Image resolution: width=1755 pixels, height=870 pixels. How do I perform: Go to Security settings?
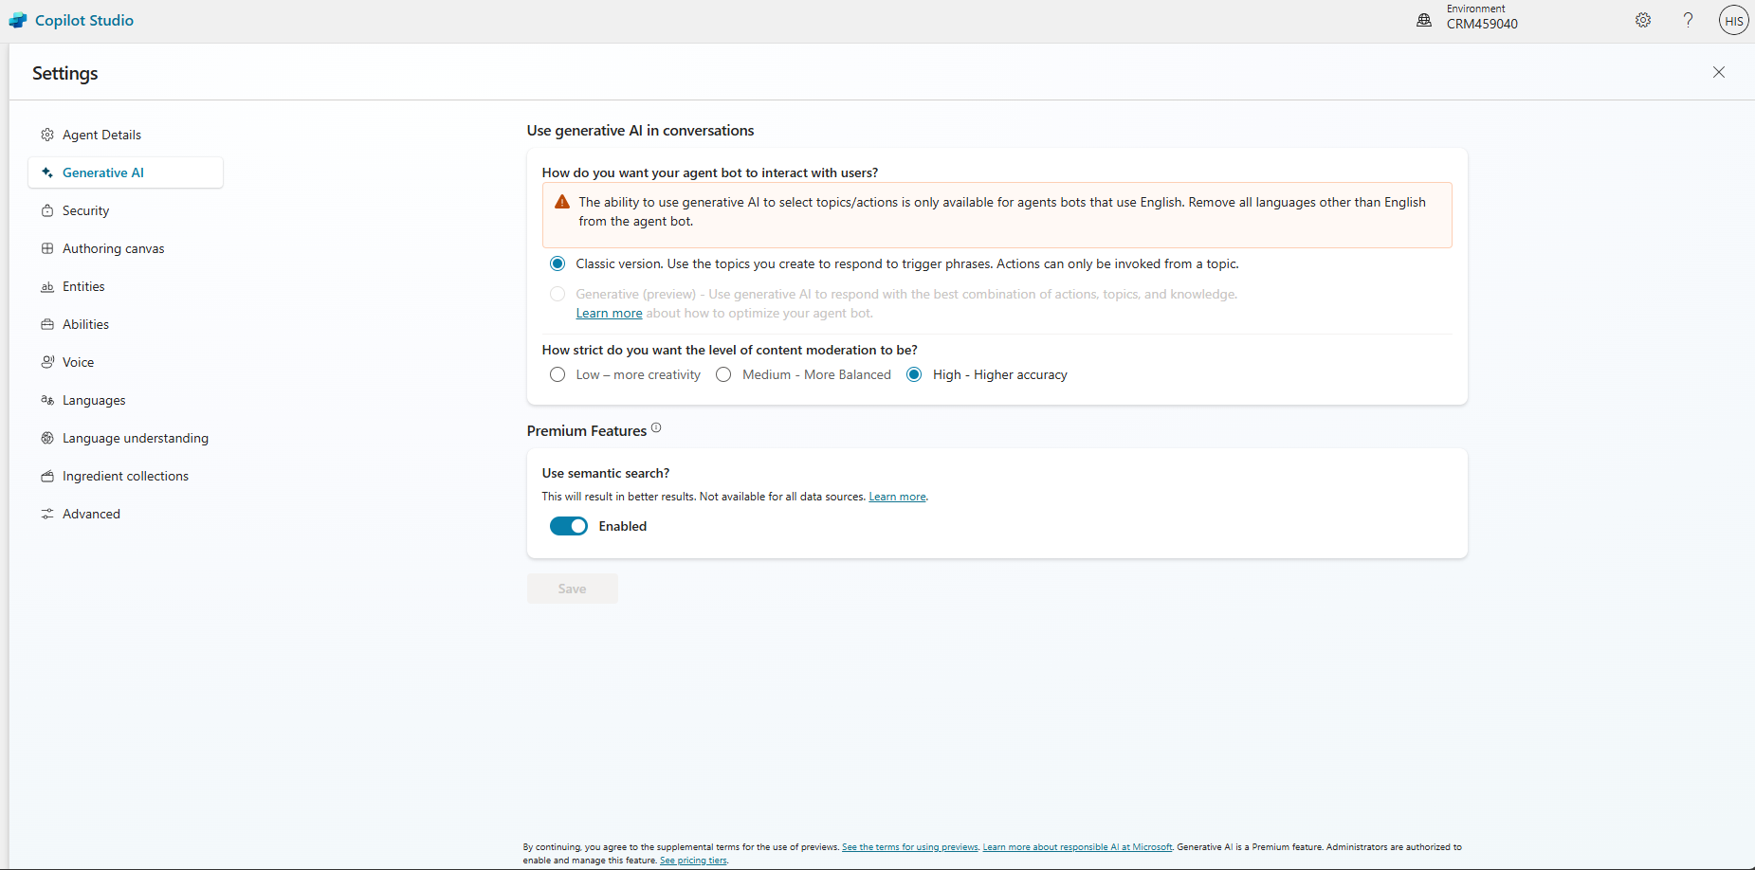[x=126, y=210]
